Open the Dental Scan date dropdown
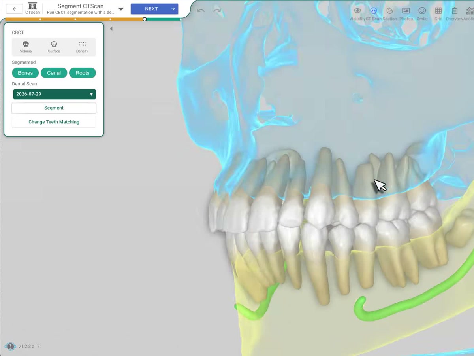 (x=55, y=94)
